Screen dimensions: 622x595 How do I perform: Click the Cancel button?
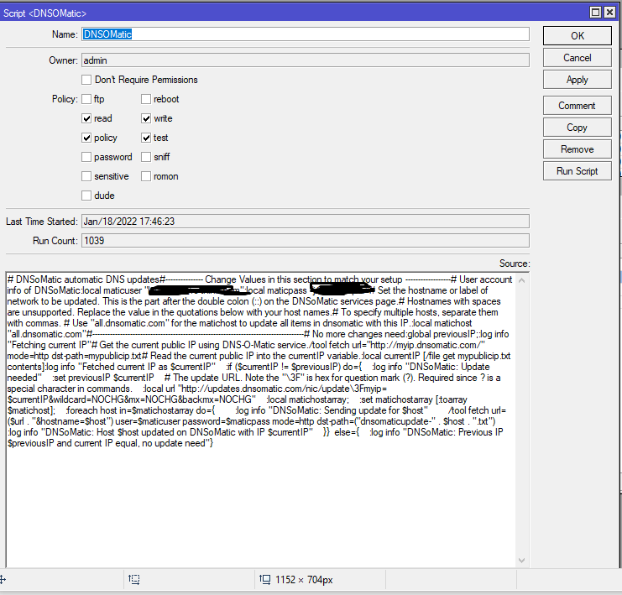click(x=578, y=58)
